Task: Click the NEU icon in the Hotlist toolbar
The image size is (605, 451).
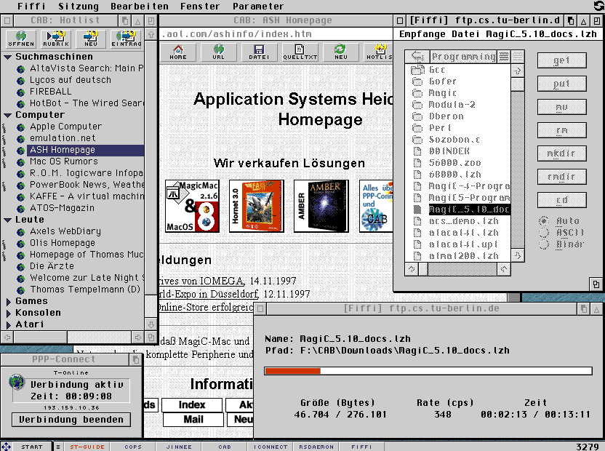Action: click(x=90, y=39)
